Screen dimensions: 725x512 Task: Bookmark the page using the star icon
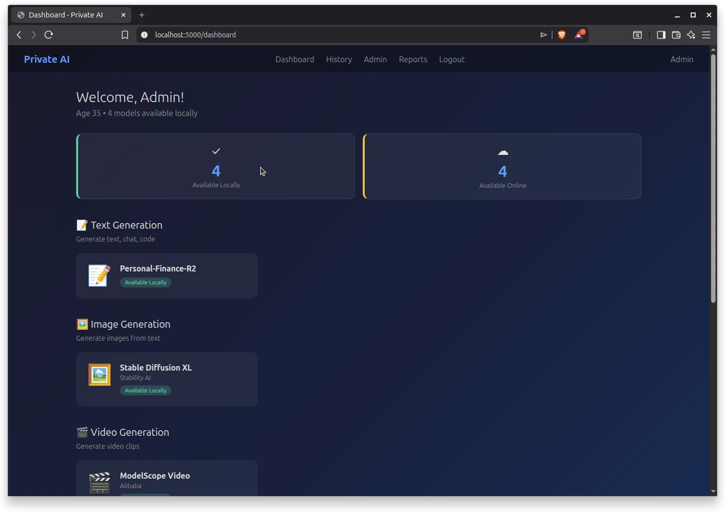[125, 35]
